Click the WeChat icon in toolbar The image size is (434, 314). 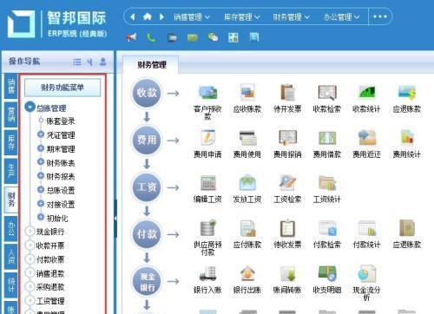click(213, 37)
